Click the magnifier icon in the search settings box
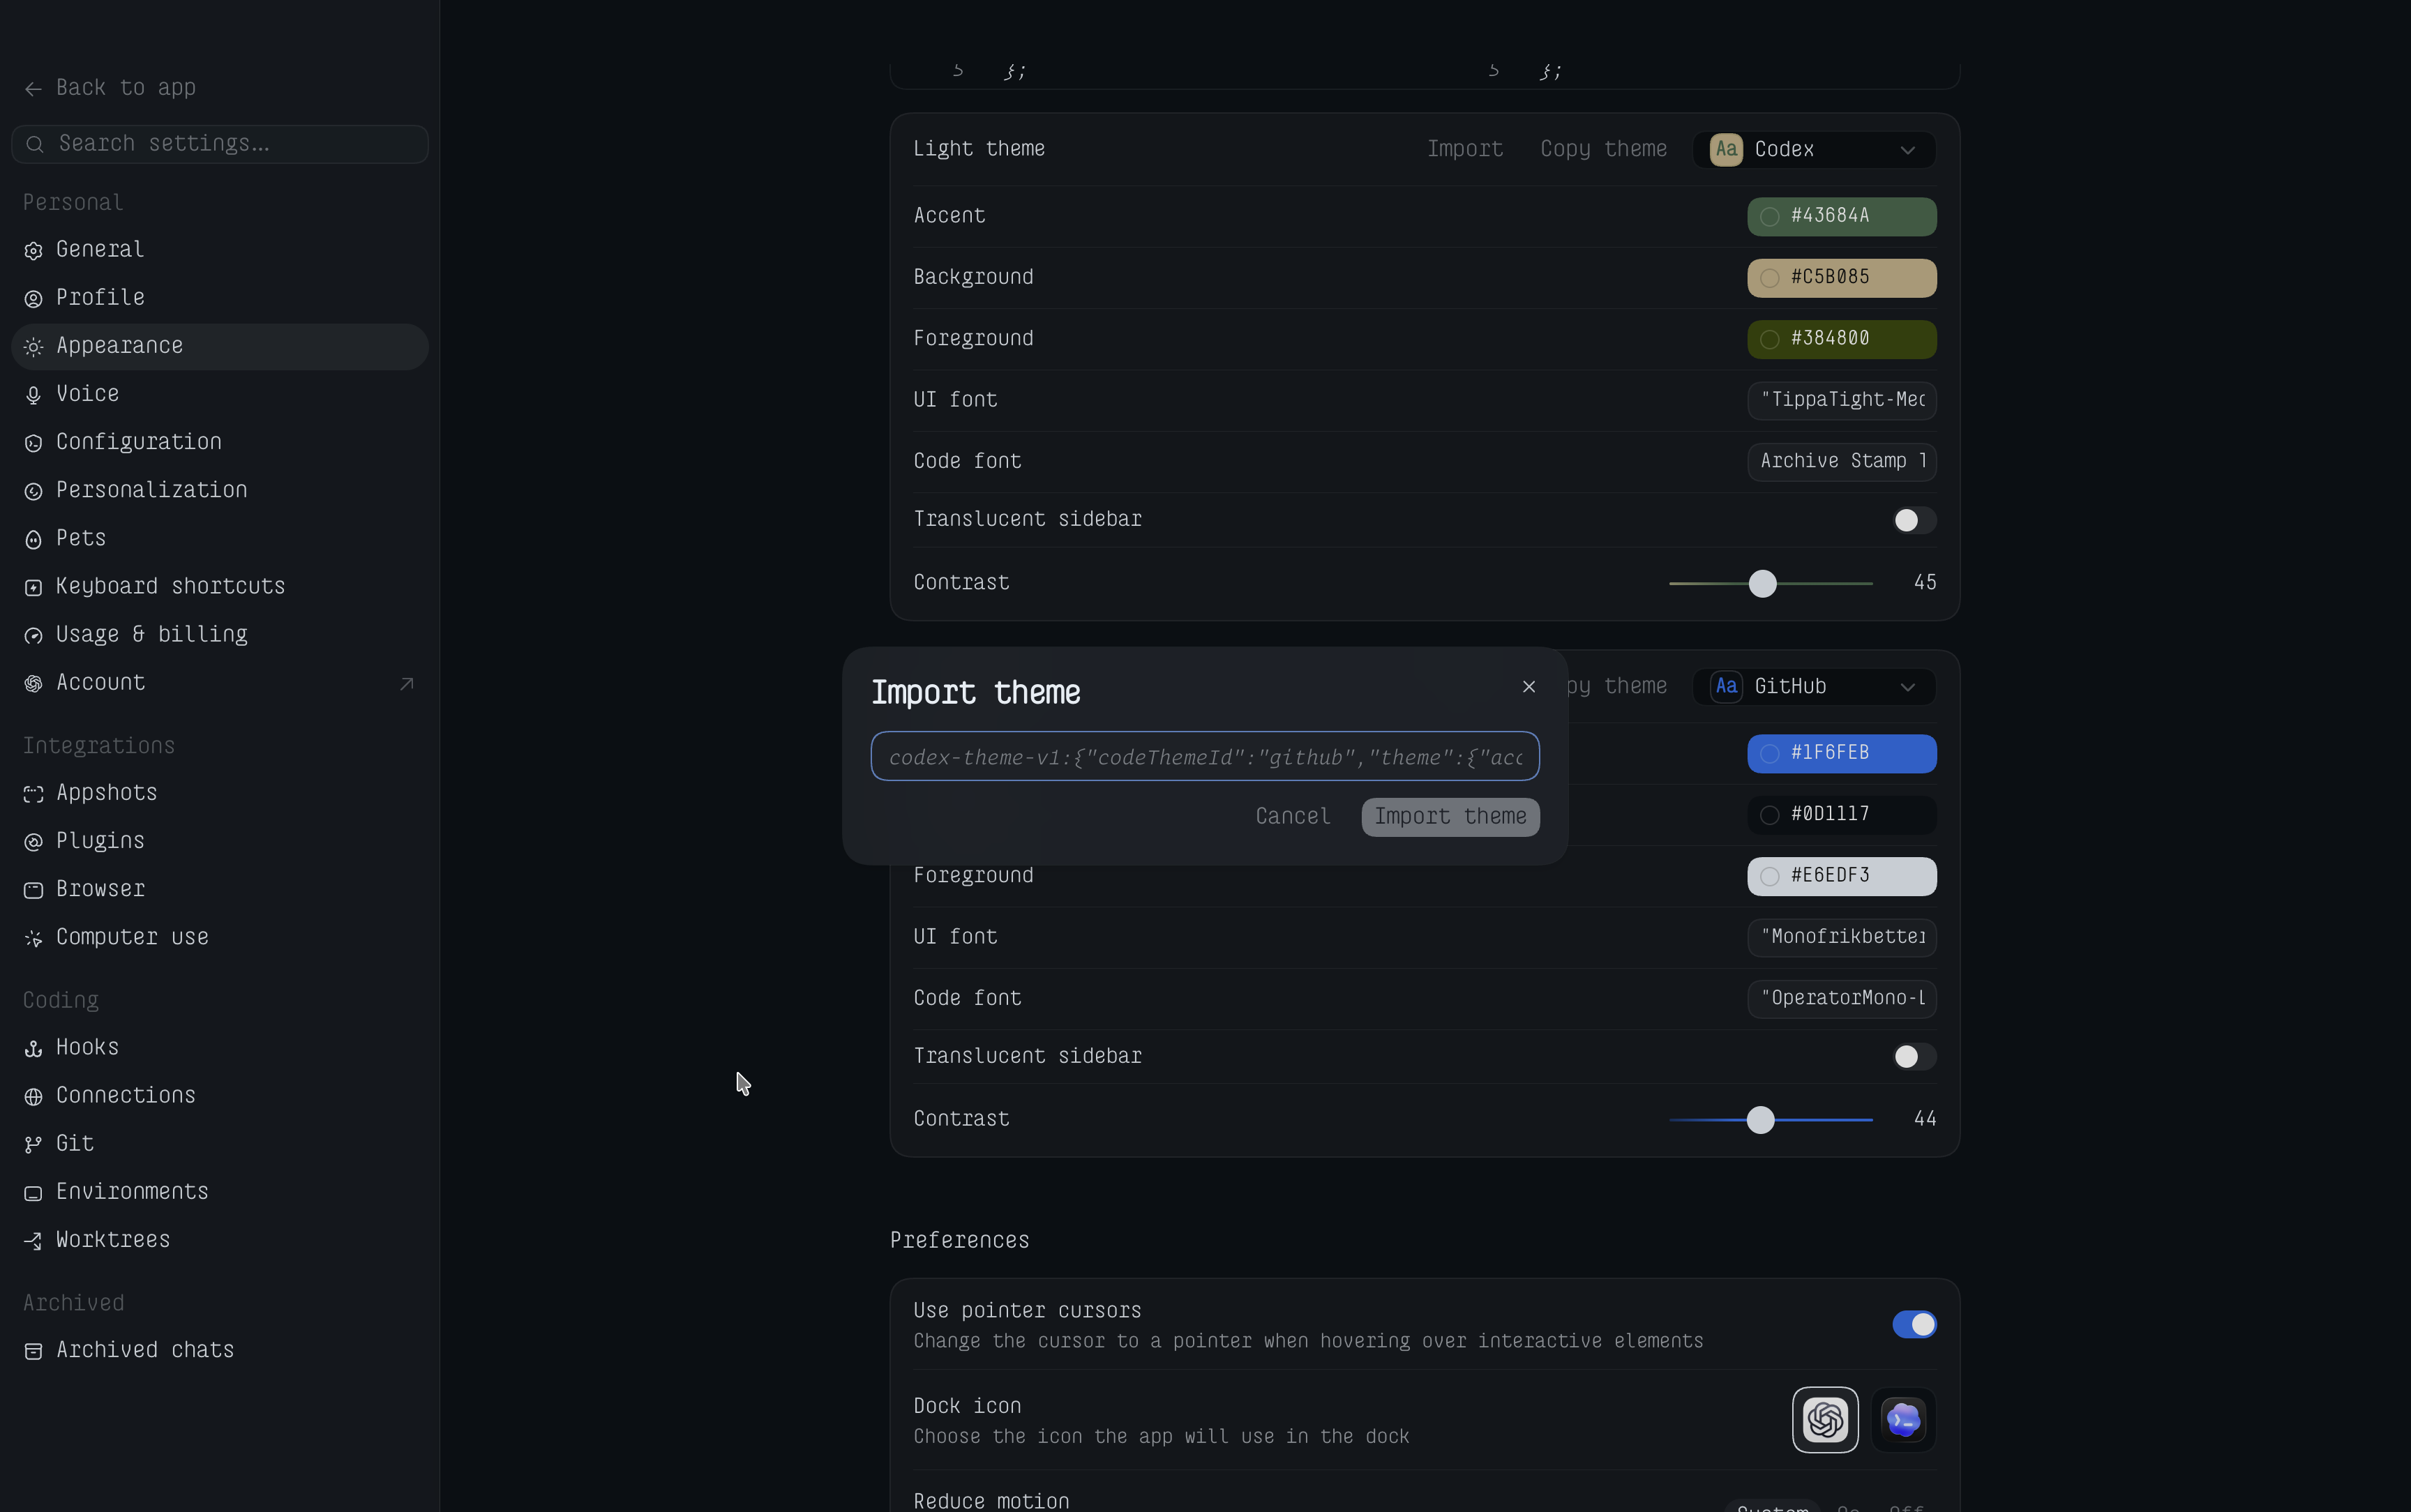The width and height of the screenshot is (2411, 1512). click(35, 145)
